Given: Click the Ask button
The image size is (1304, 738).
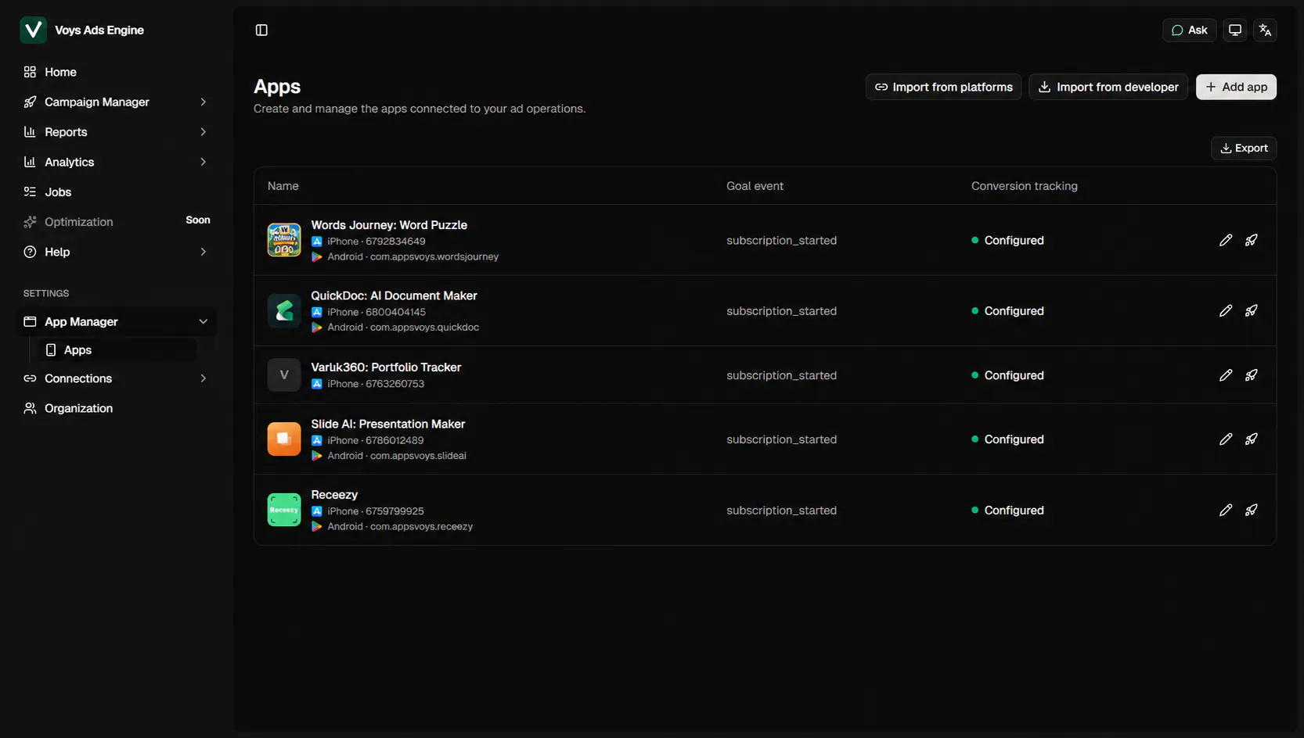Looking at the screenshot, I should [x=1189, y=30].
